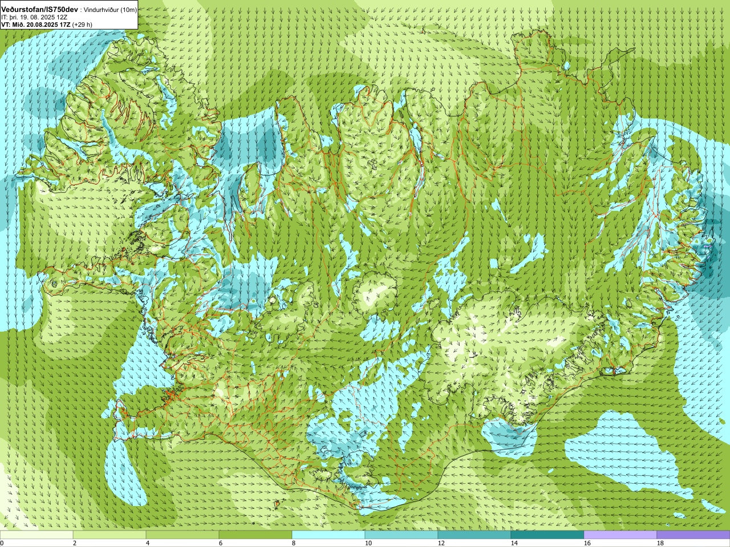Click the 'Vindurhviður (10m)' parameter label
The width and height of the screenshot is (730, 547).
point(110,10)
